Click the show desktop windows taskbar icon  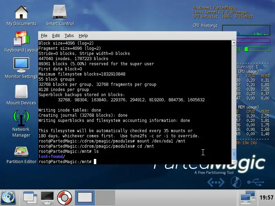[30, 198]
